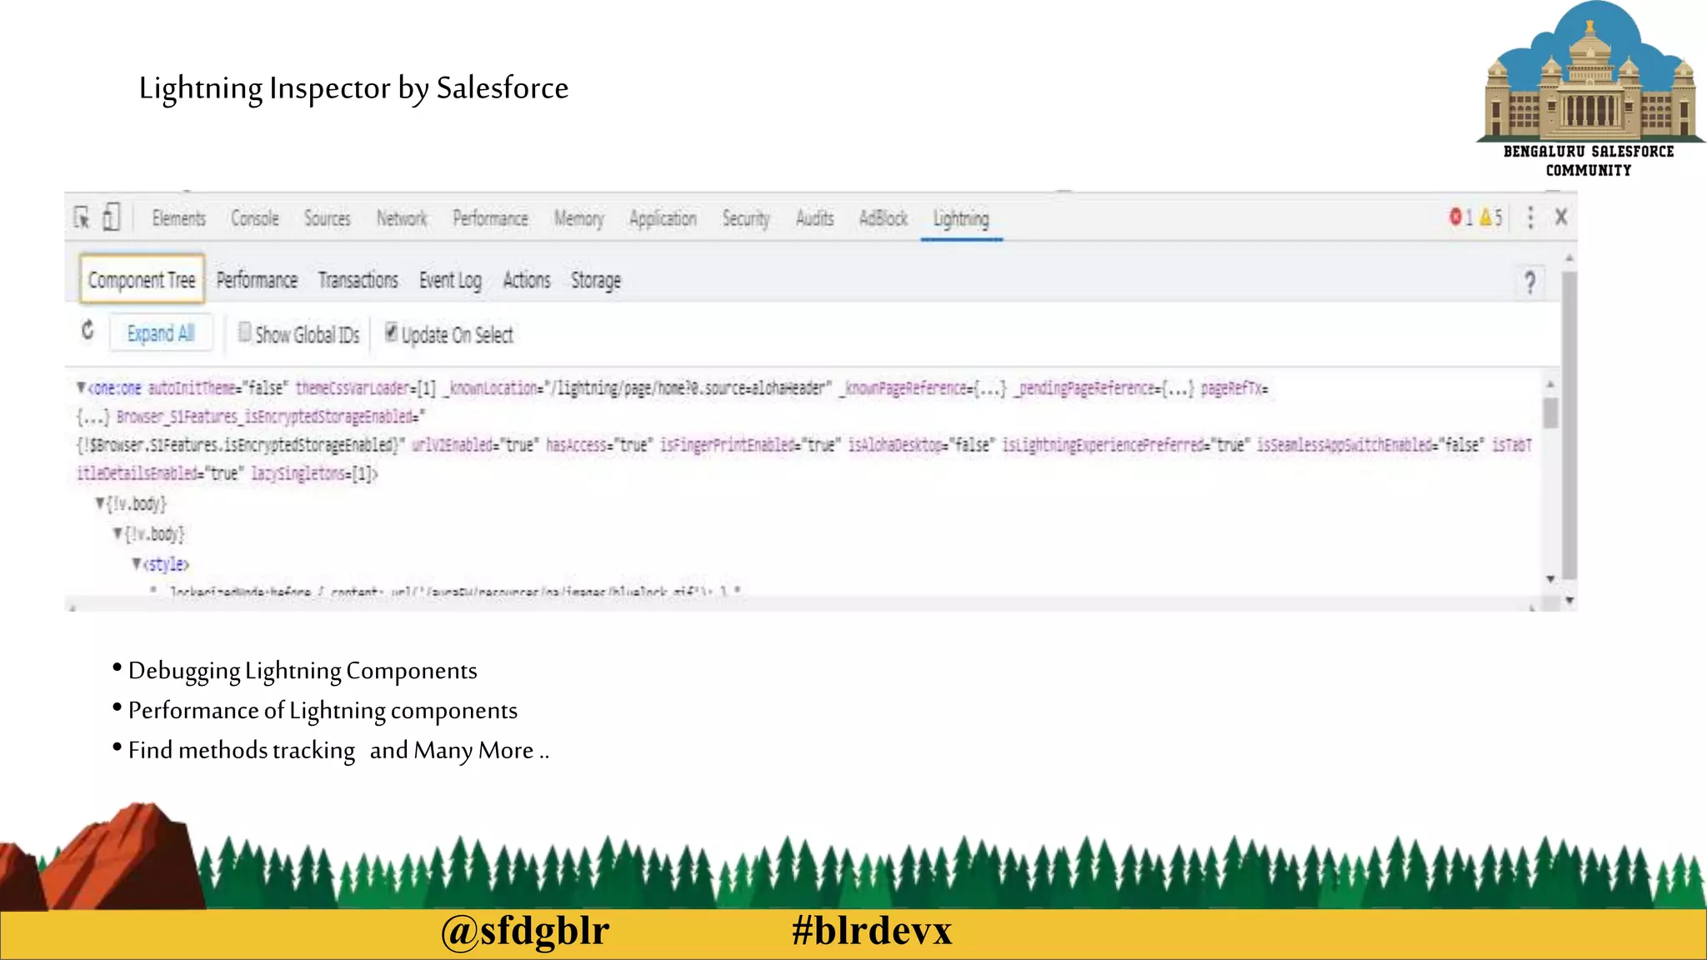
Task: Click the outer panel vertical scrollbar thumb
Action: [1569, 425]
